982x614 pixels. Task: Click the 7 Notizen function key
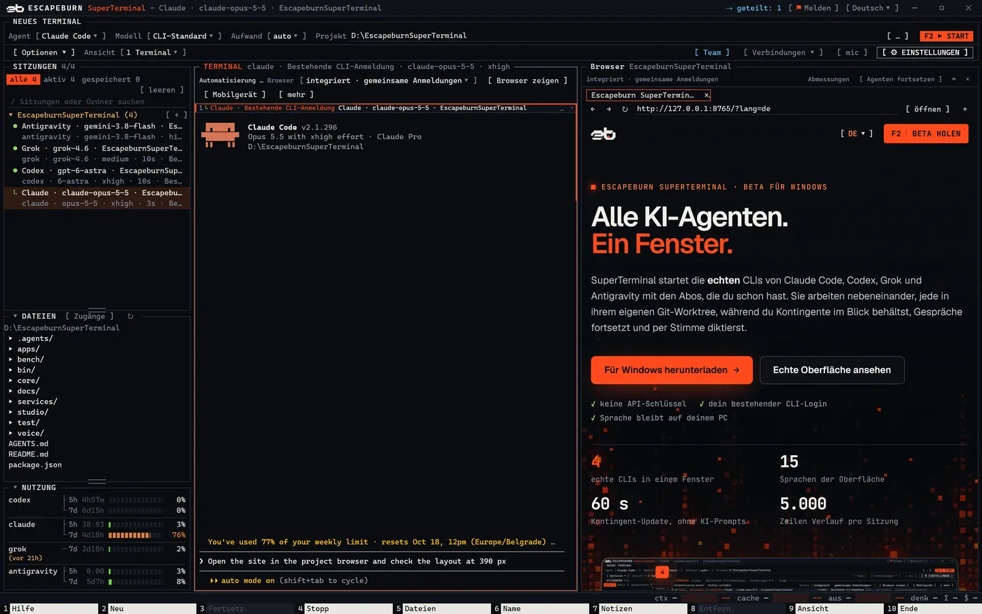(638, 609)
